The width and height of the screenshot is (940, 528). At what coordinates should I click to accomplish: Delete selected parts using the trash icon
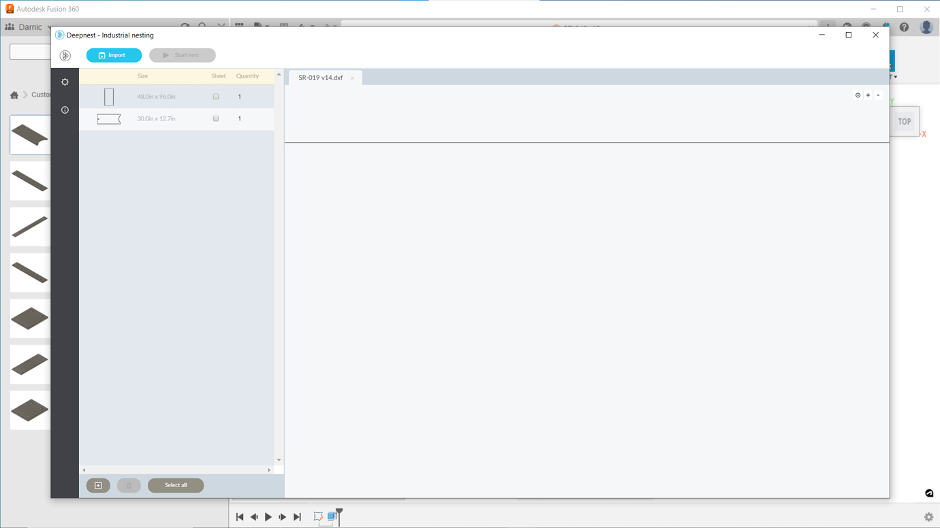pyautogui.click(x=129, y=485)
